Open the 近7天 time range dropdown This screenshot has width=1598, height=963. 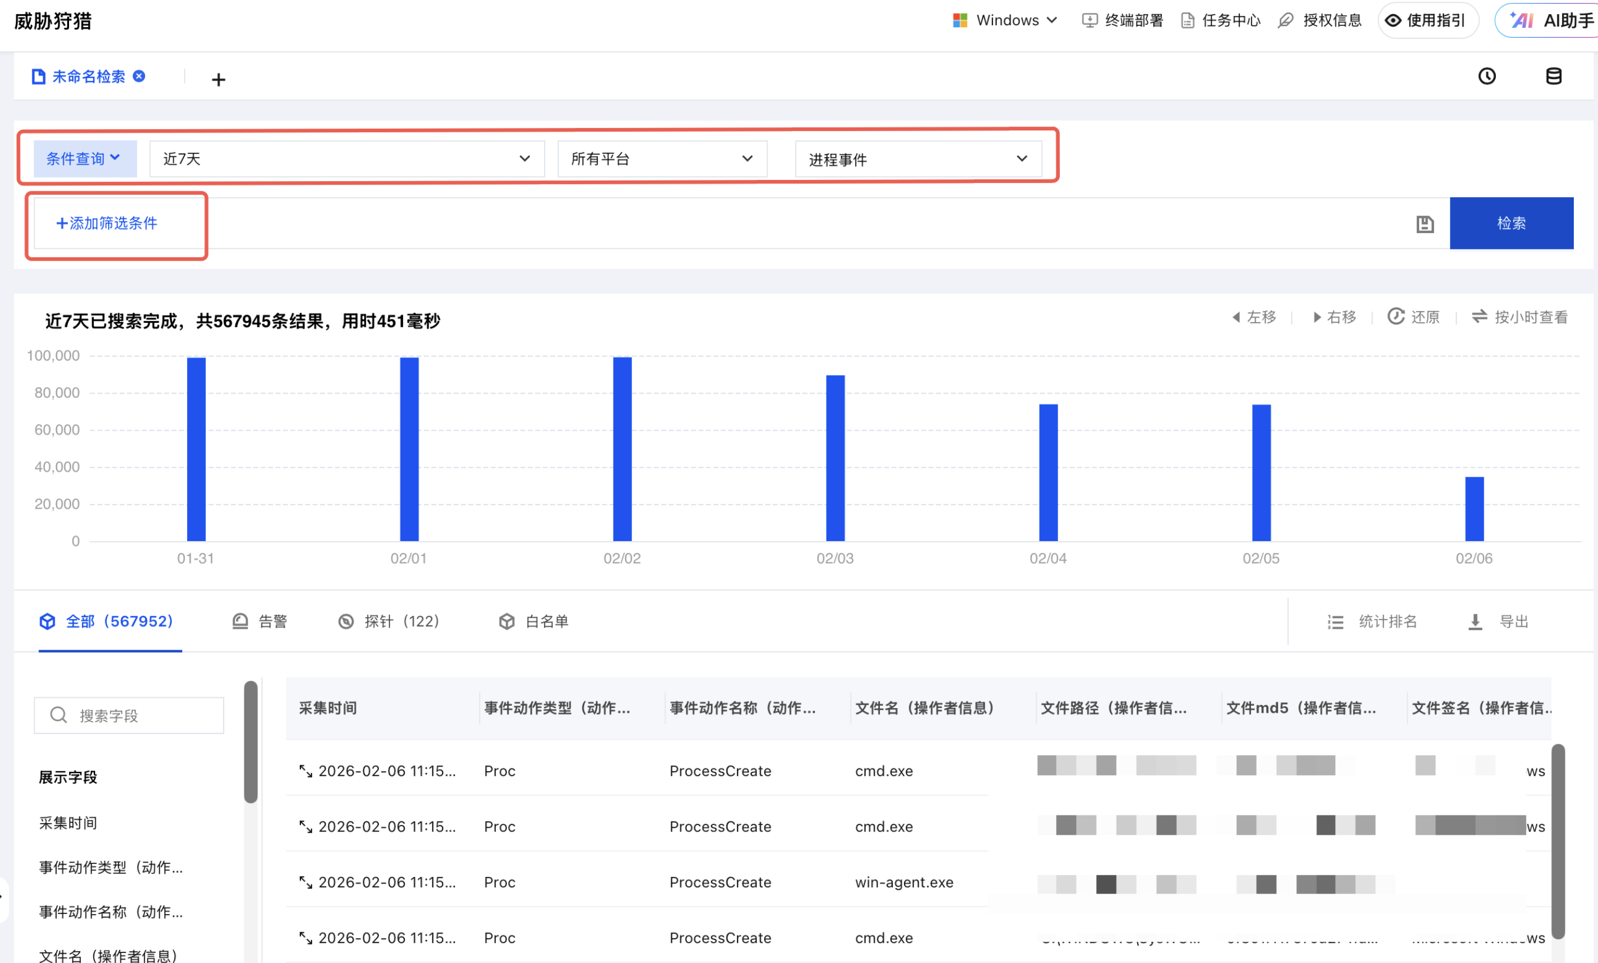[x=346, y=159]
